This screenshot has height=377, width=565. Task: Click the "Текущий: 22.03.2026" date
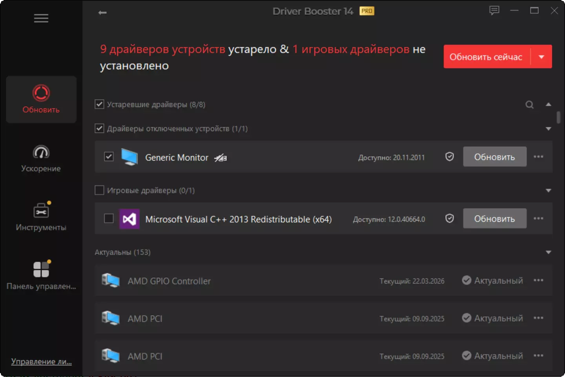[412, 281]
